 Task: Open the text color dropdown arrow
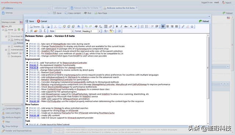coord(108,31)
